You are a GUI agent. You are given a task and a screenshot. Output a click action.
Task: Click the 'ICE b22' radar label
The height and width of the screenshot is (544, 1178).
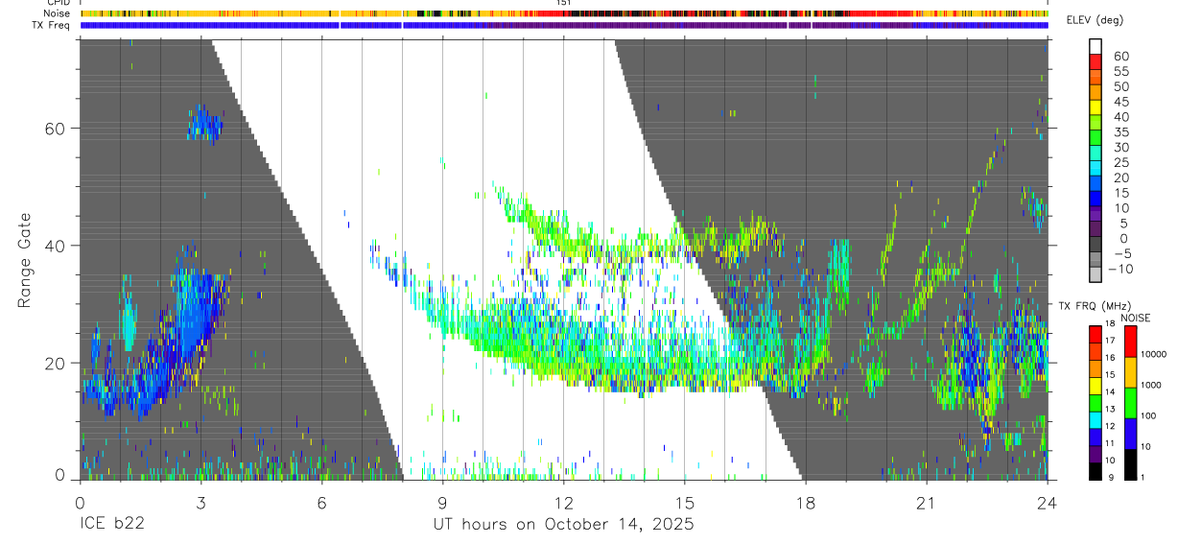(x=111, y=525)
